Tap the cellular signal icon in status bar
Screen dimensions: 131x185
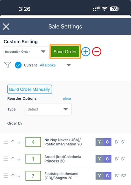(x=96, y=9)
